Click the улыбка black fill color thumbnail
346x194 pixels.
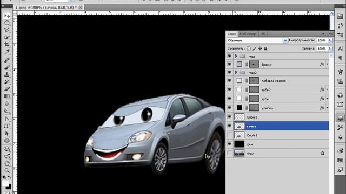(239, 108)
